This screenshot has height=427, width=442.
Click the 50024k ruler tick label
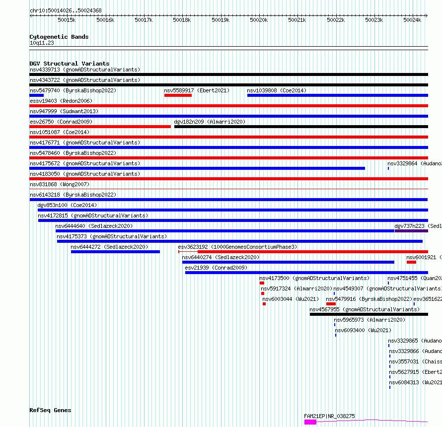412,20
